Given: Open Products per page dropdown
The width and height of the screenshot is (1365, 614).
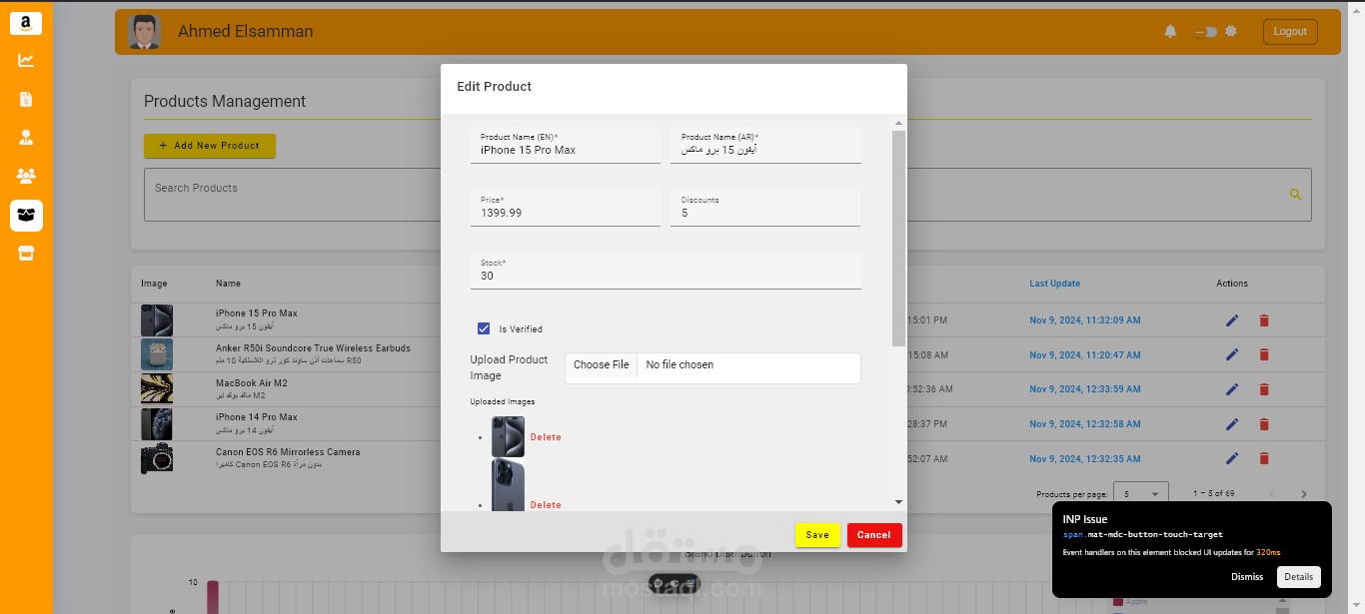Looking at the screenshot, I should 1141,494.
